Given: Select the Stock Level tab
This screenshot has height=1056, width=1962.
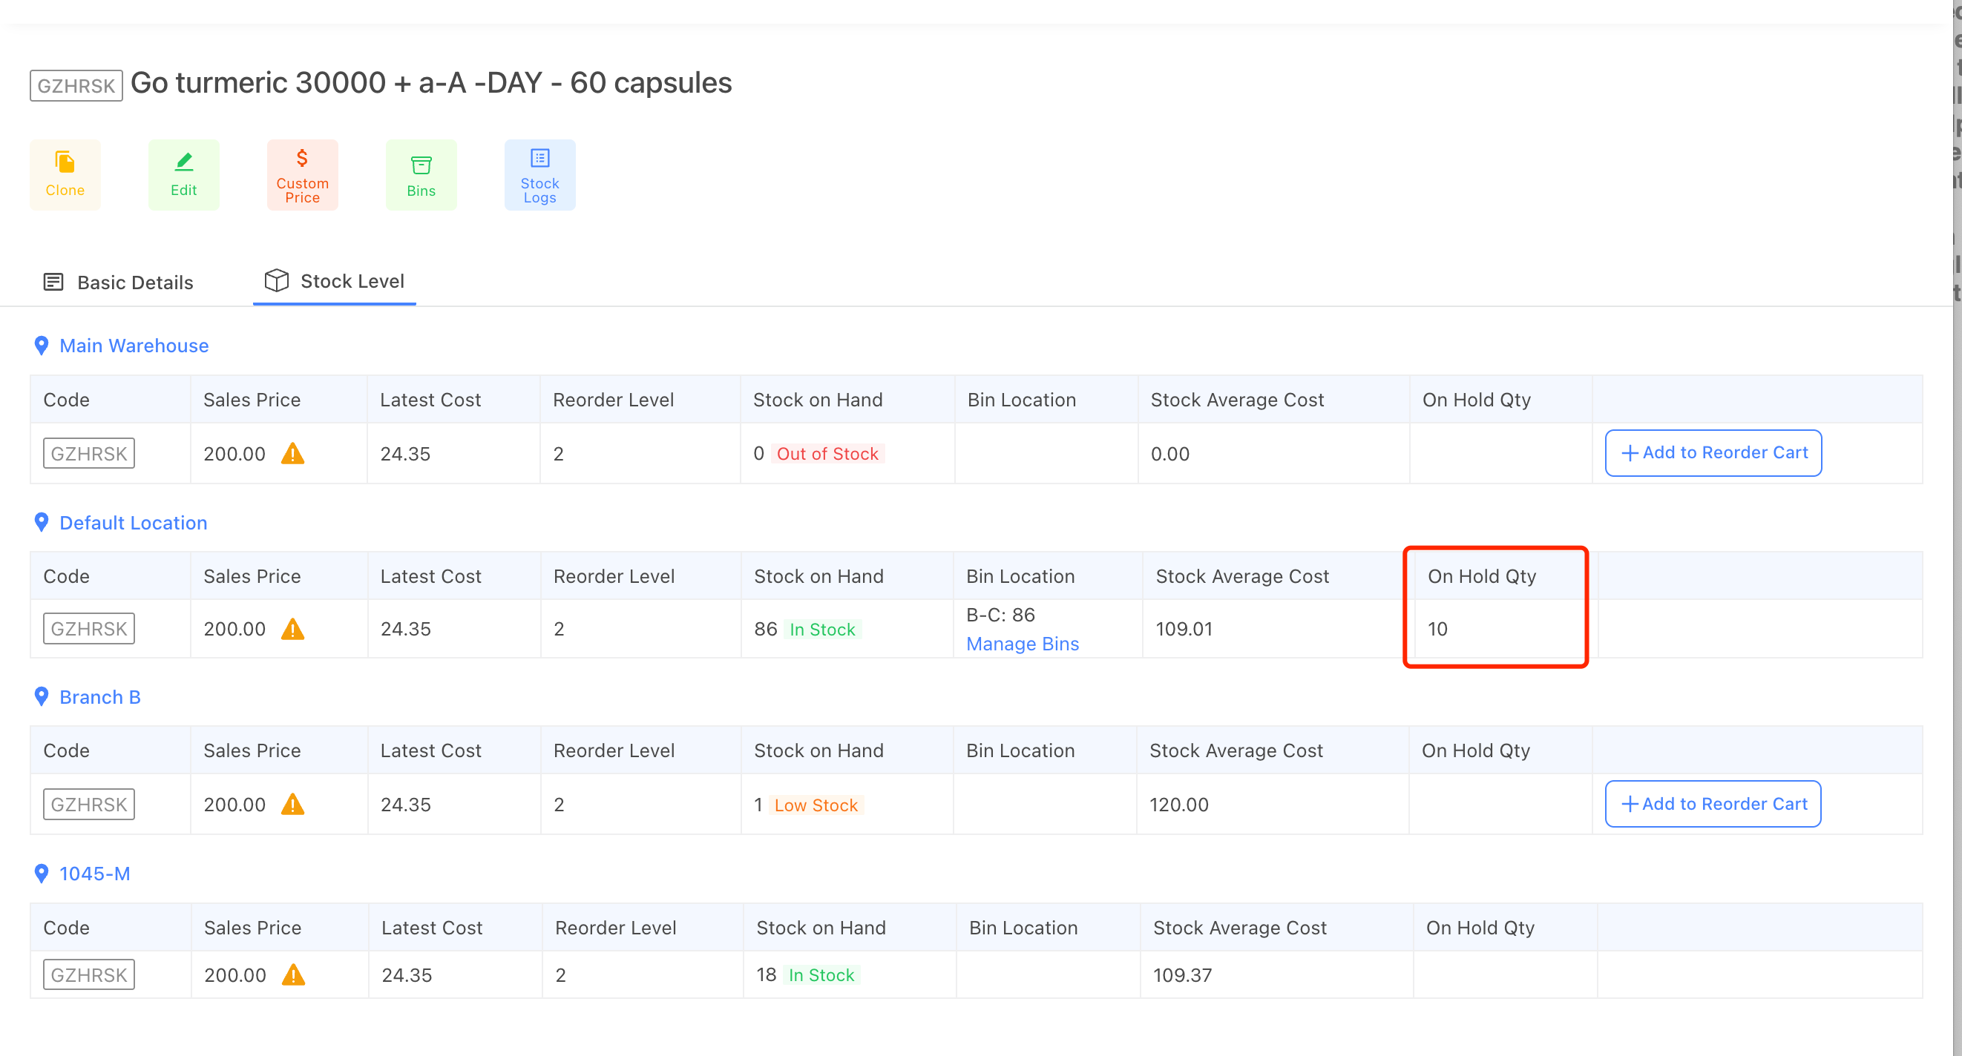Looking at the screenshot, I should coord(335,281).
